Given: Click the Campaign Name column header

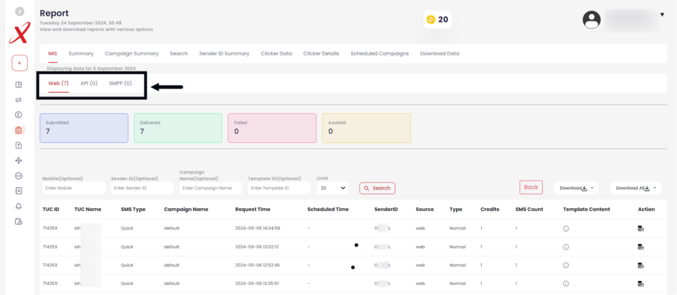Looking at the screenshot, I should pyautogui.click(x=186, y=210).
